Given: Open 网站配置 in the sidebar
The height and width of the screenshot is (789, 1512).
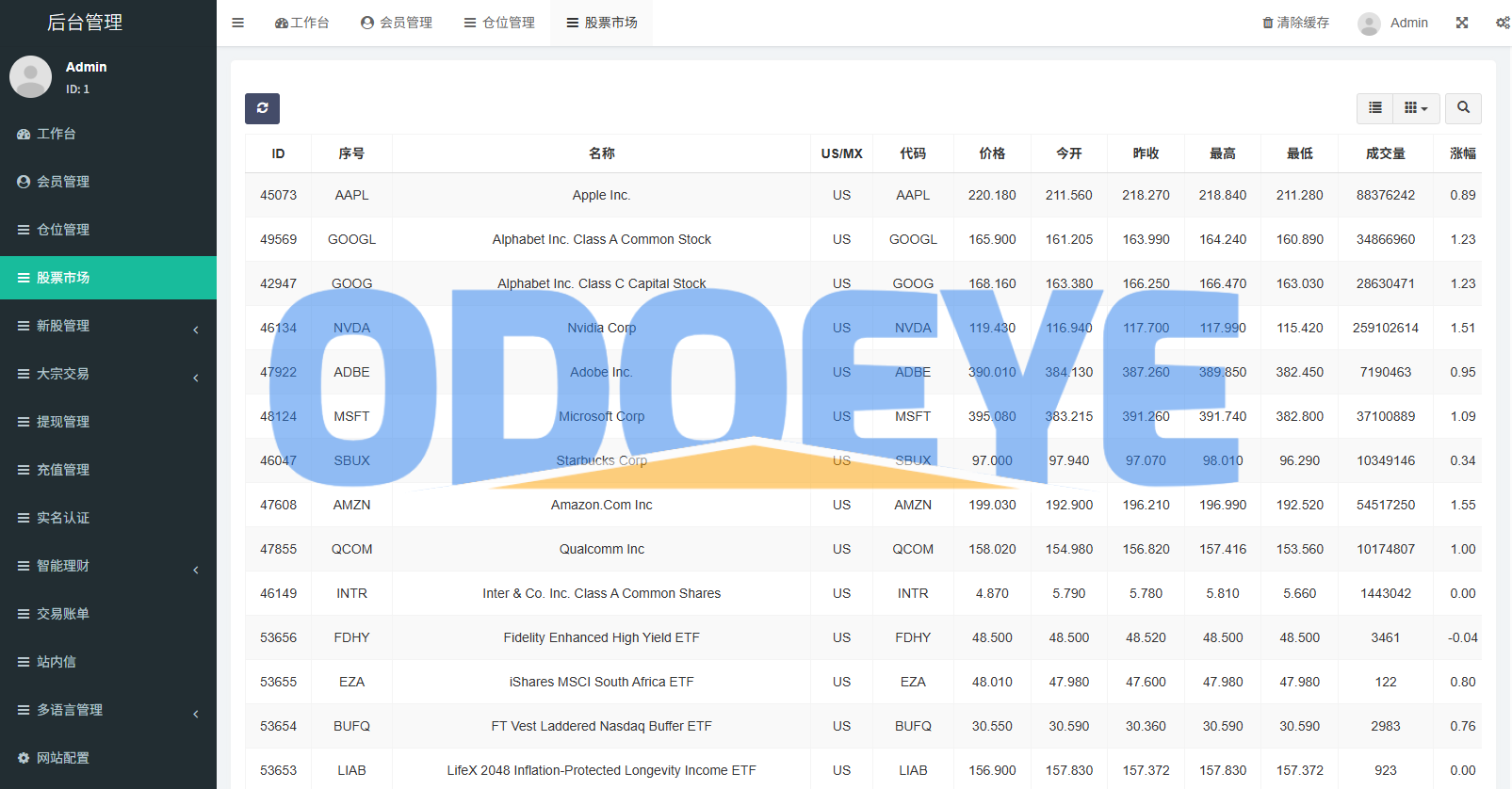Looking at the screenshot, I should (63, 758).
